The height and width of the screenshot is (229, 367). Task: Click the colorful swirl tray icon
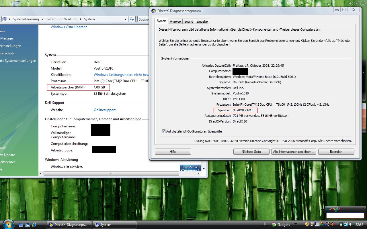322,224
